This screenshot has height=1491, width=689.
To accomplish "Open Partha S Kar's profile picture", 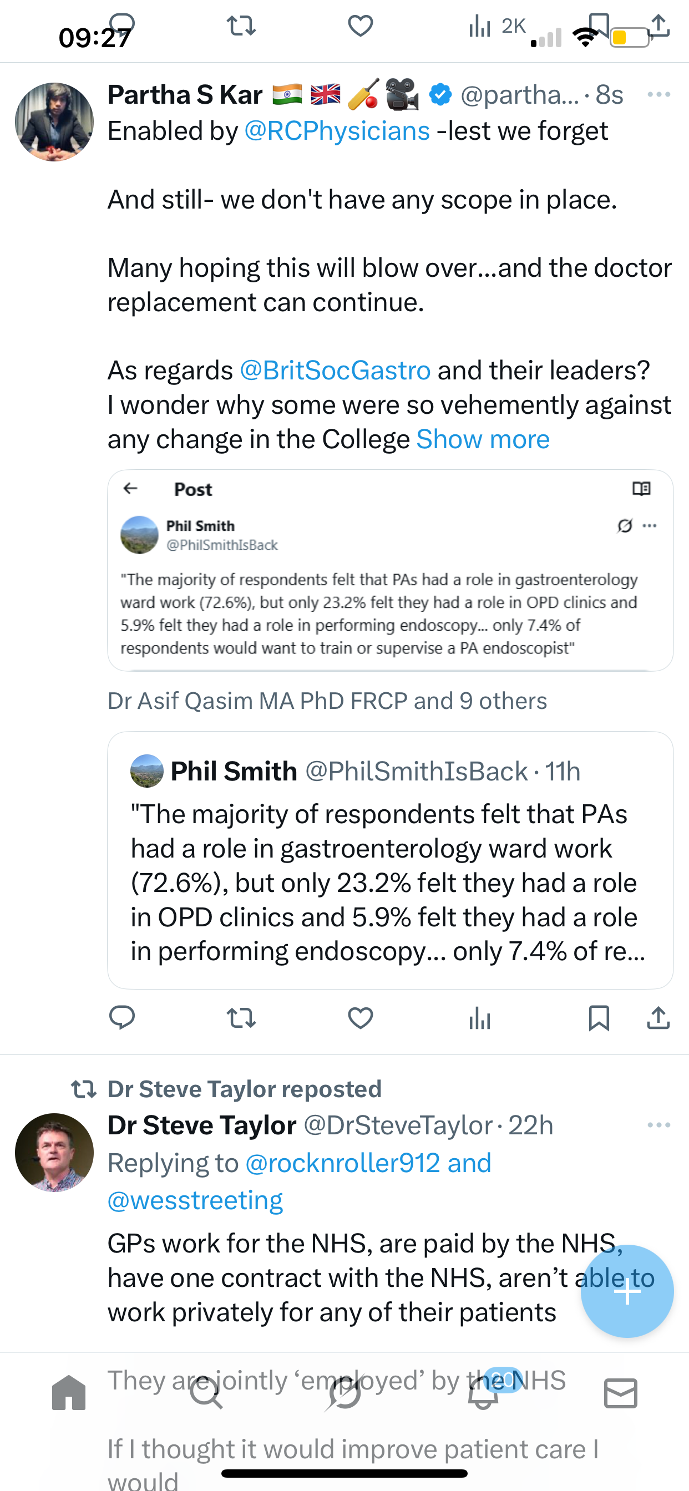I will [x=54, y=122].
